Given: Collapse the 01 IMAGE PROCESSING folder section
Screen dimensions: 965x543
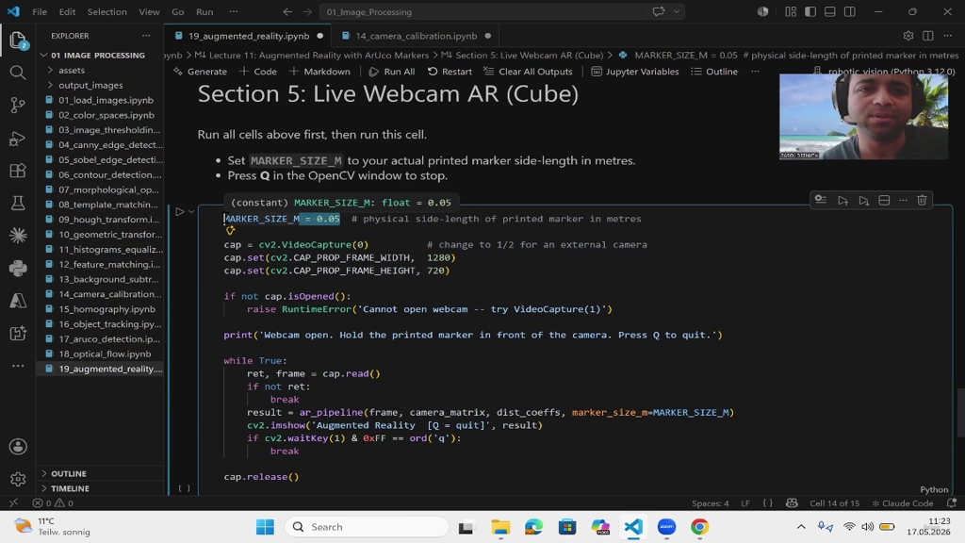Looking at the screenshot, I should (98, 55).
